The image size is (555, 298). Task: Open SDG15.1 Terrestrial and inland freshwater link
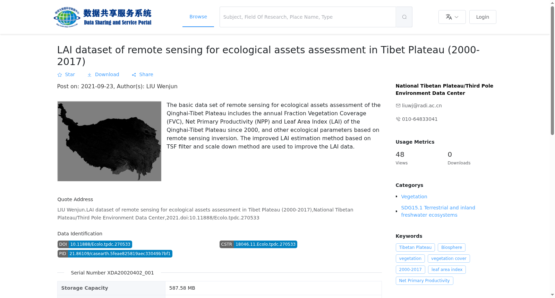click(438, 211)
